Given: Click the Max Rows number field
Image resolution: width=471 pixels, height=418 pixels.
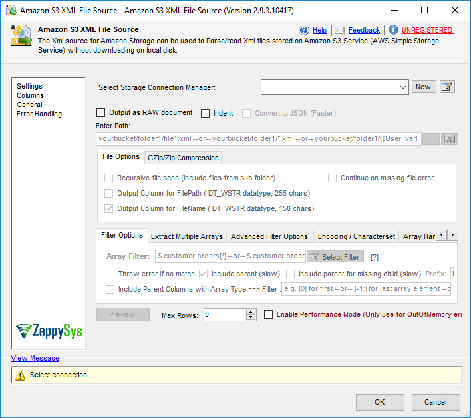Looking at the screenshot, I should pos(226,315).
